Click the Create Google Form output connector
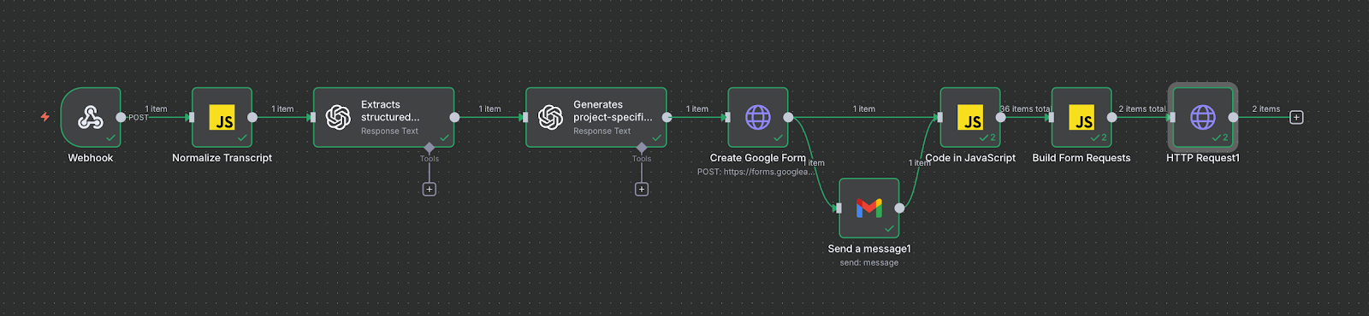 [788, 117]
